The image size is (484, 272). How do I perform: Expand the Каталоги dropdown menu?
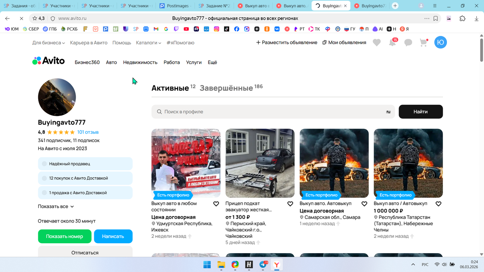[149, 43]
